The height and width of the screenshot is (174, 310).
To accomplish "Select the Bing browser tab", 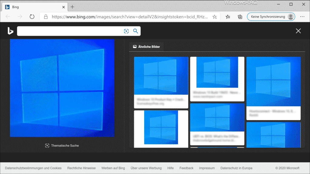I will 35,7.
